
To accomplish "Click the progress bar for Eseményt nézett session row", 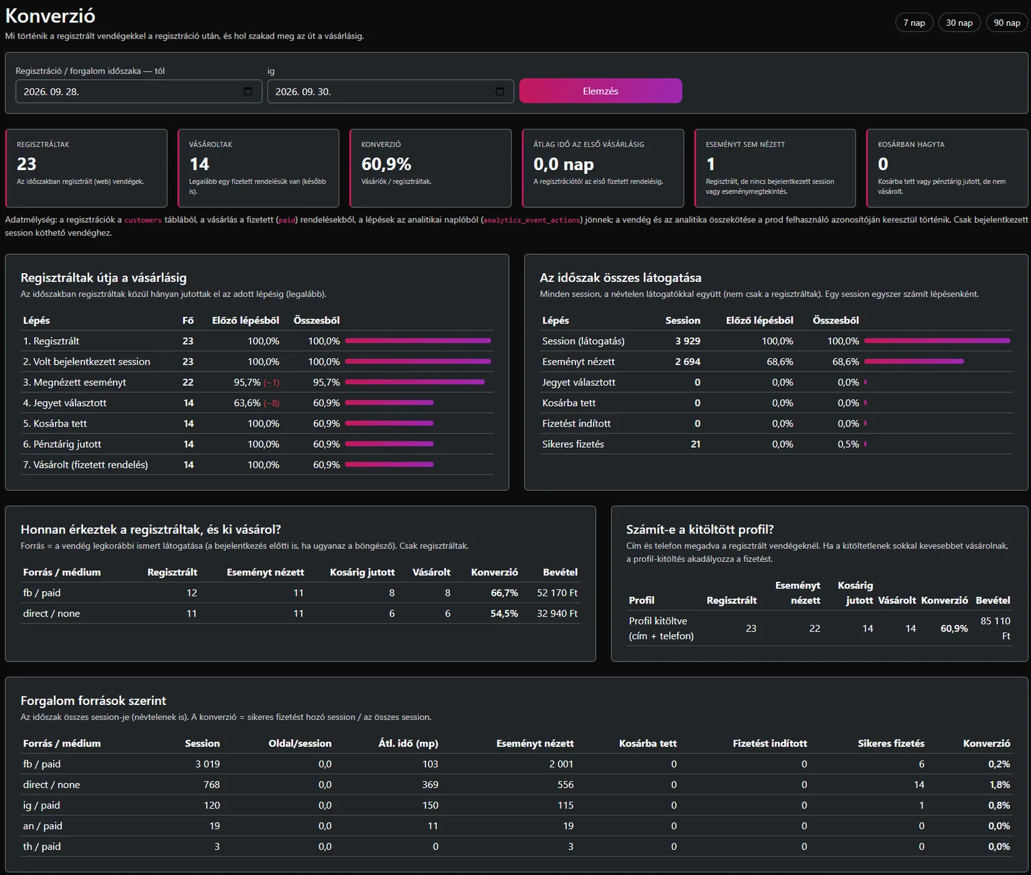I will (x=914, y=361).
